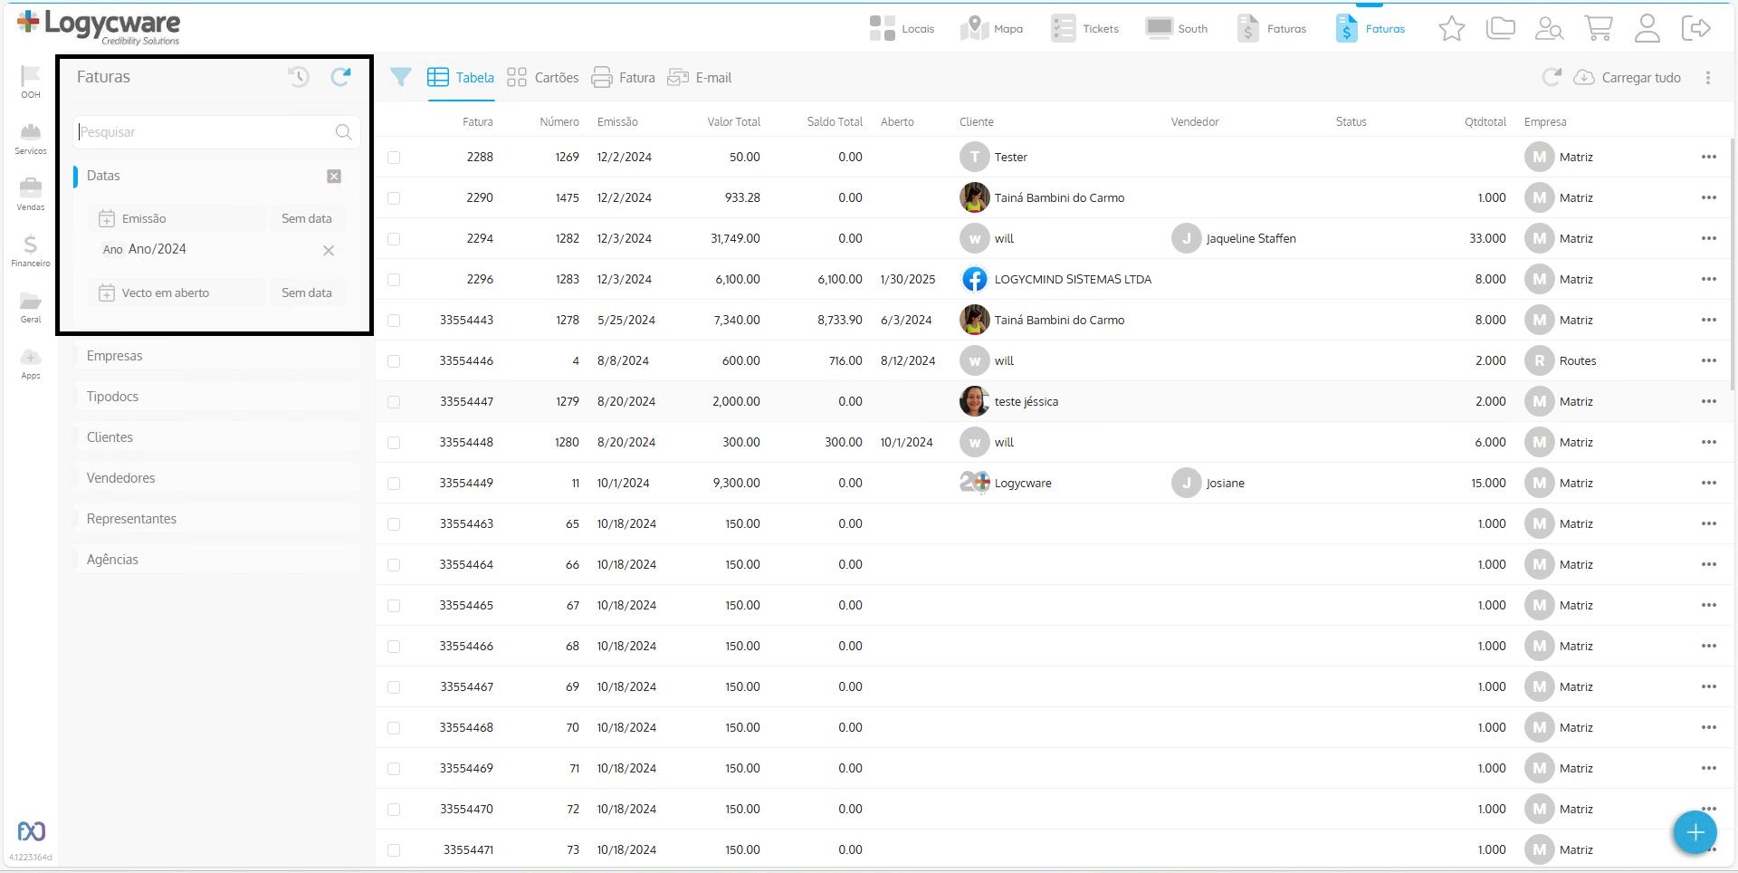Screen dimensions: 1738x873
Task: Click the refresh icon in Faturas panel
Action: [340, 78]
